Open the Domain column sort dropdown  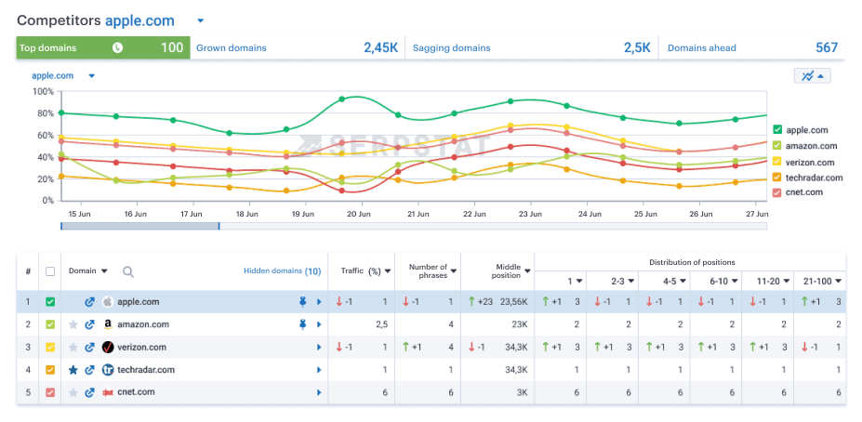tap(104, 270)
